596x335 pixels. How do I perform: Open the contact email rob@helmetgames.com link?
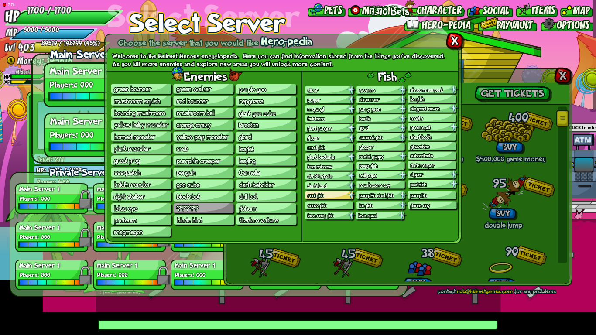pyautogui.click(x=485, y=291)
